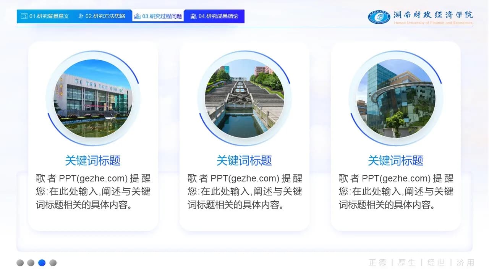Click the magnifier icon beside 01.研究背景意义
Screen dimensions: 489x275
point(24,16)
